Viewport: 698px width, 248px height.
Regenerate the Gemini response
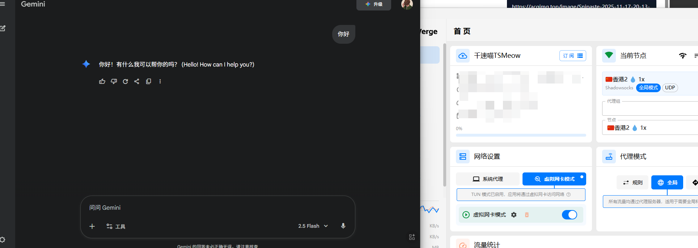click(x=125, y=81)
